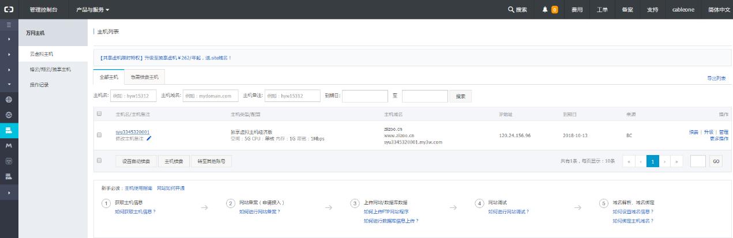
Task: Tick the checkbox for host syu3345320001
Action: coord(99,135)
